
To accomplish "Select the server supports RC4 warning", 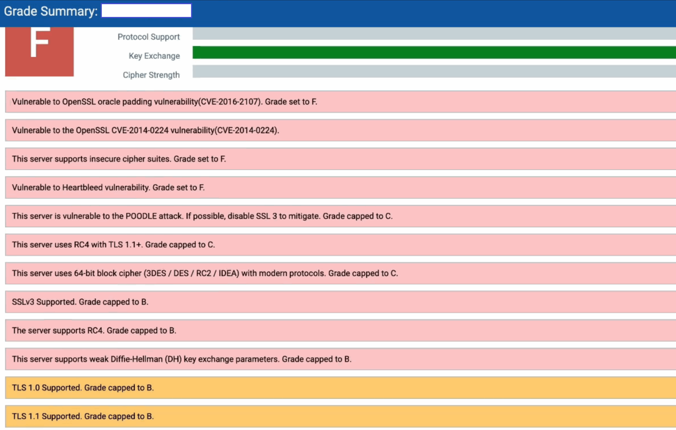I will [x=341, y=331].
